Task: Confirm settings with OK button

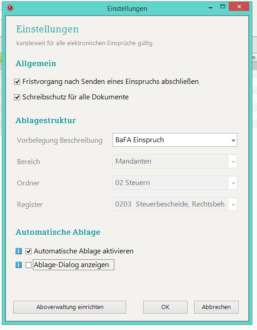Action: click(x=165, y=307)
